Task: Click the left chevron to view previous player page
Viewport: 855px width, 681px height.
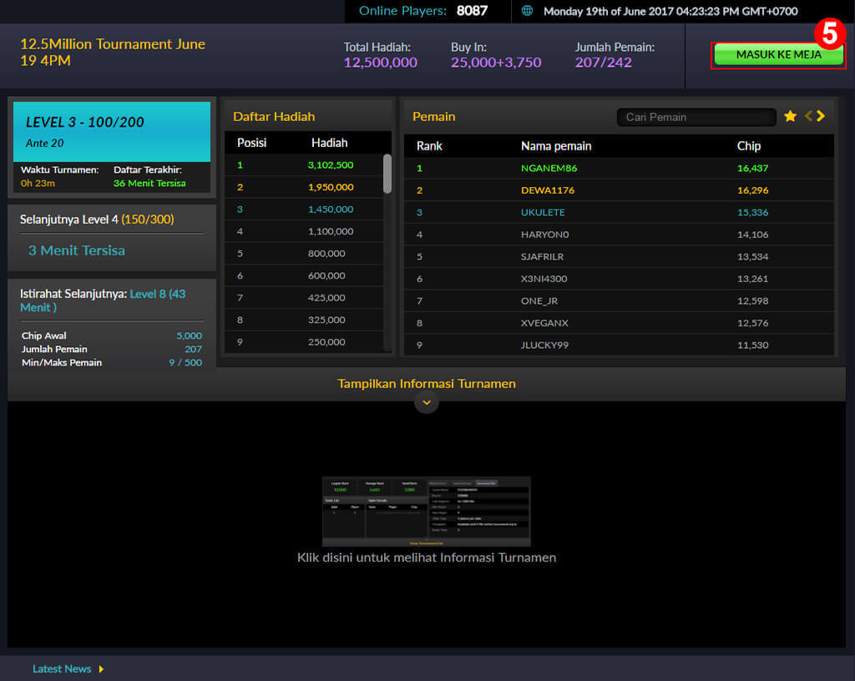Action: pyautogui.click(x=807, y=117)
